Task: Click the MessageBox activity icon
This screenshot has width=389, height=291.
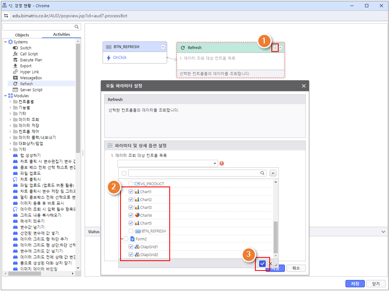Action: (16, 78)
